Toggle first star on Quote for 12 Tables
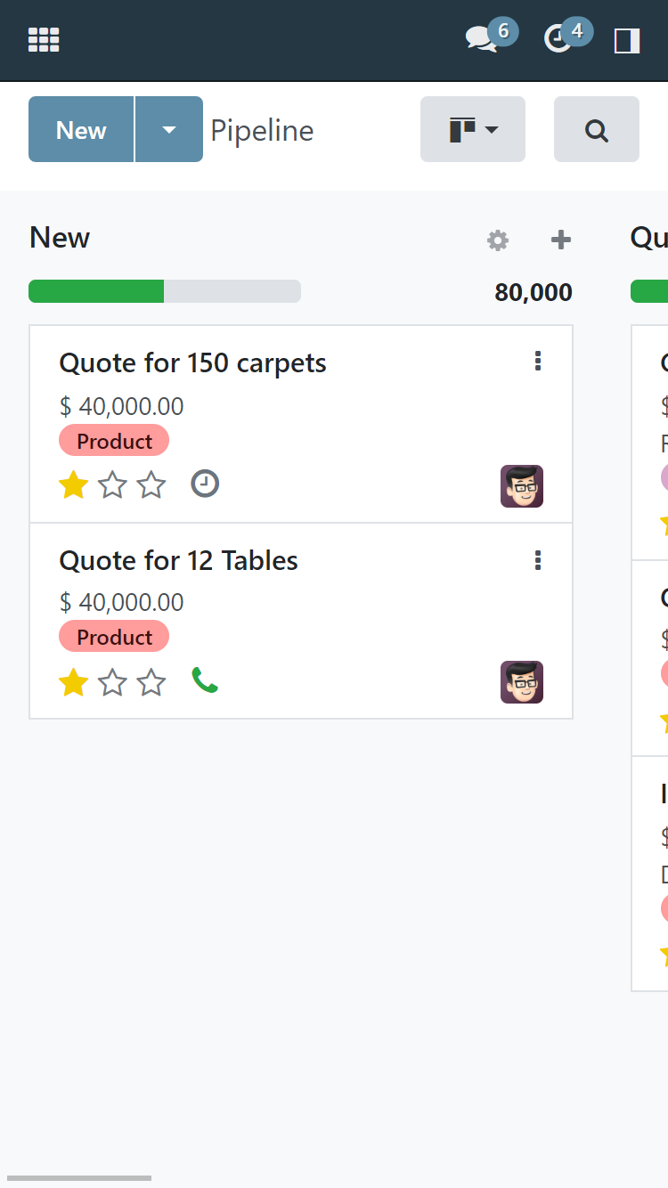668x1188 pixels. pos(73,682)
